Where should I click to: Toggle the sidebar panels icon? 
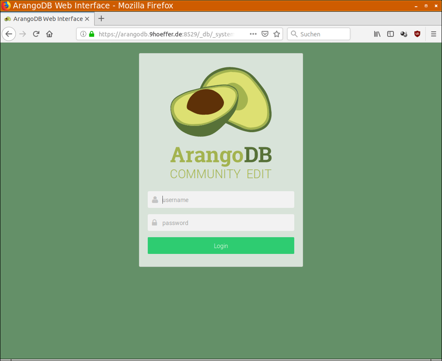pos(390,34)
